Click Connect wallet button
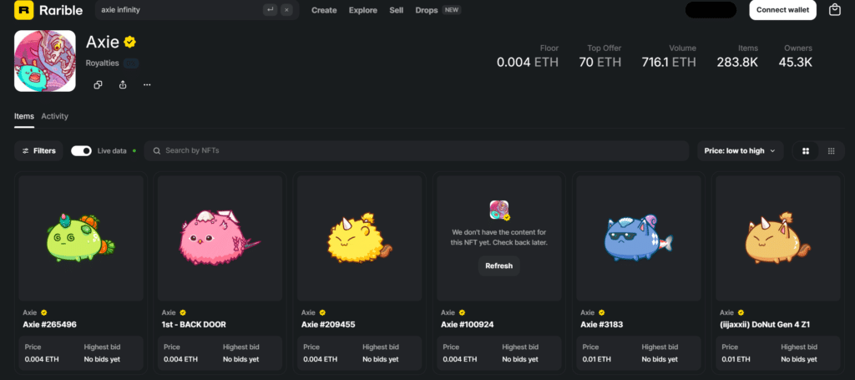Image resolution: width=855 pixels, height=380 pixels. pyautogui.click(x=782, y=10)
